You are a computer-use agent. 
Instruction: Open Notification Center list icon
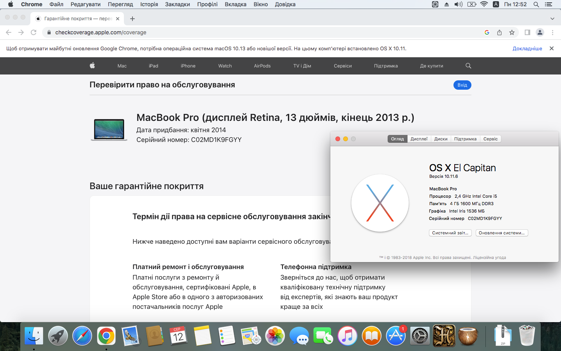click(549, 4)
